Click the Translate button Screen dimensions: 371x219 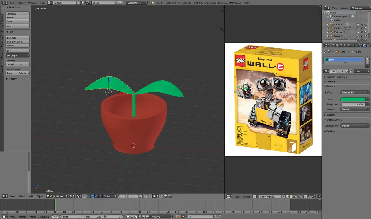pos(17,14)
